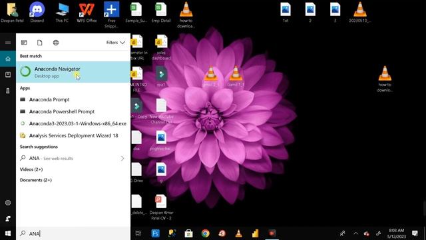Select Deepan Kmar Patel CV - 2 file
The image size is (426, 240).
pos(161,207)
